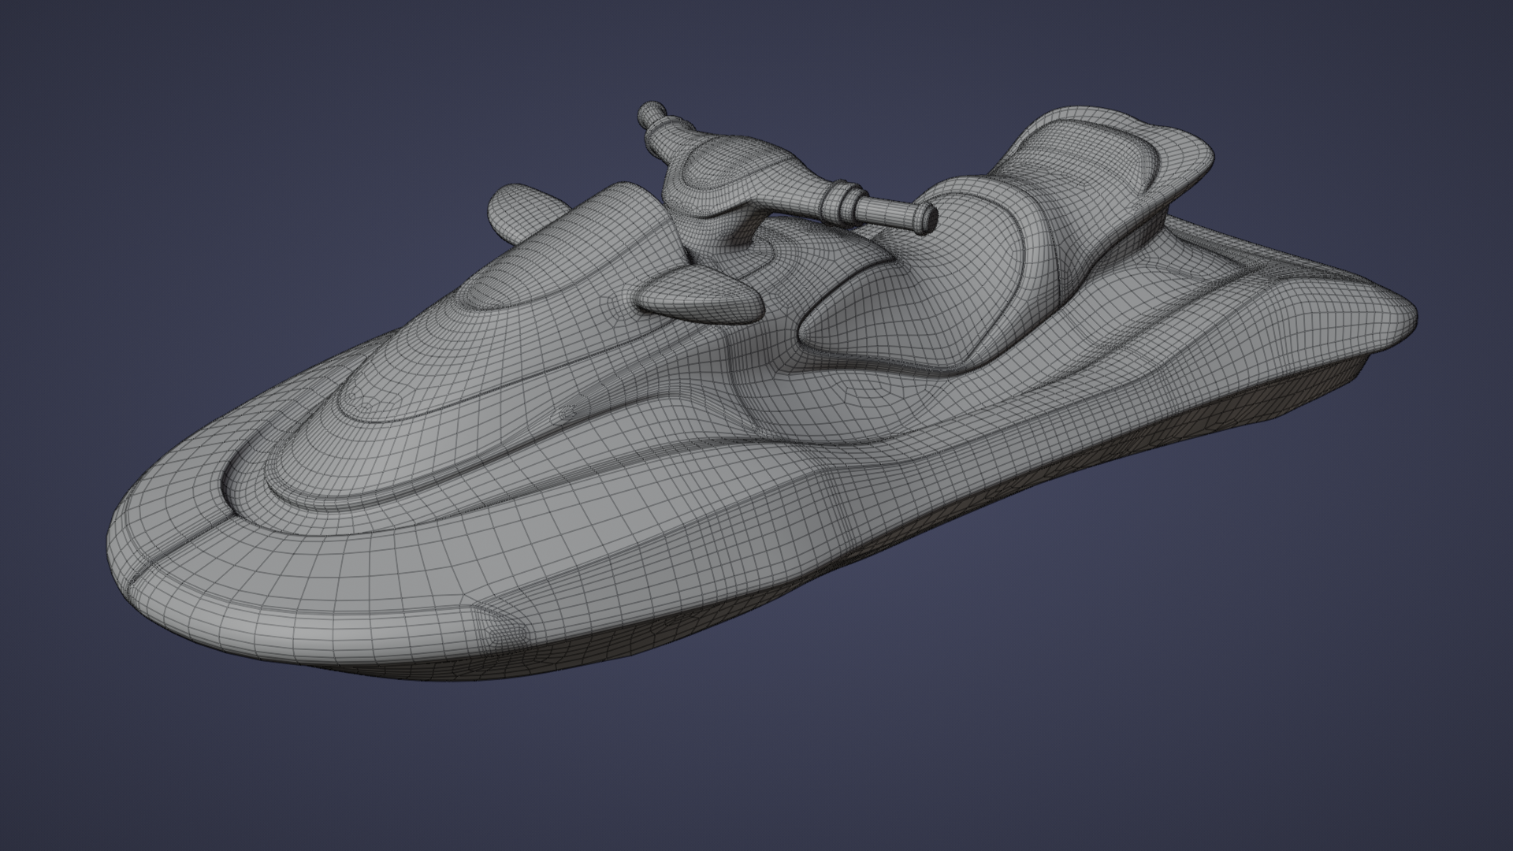Image resolution: width=1513 pixels, height=851 pixels.
Task: Click the lower hull underside near bow
Action: tap(473, 670)
